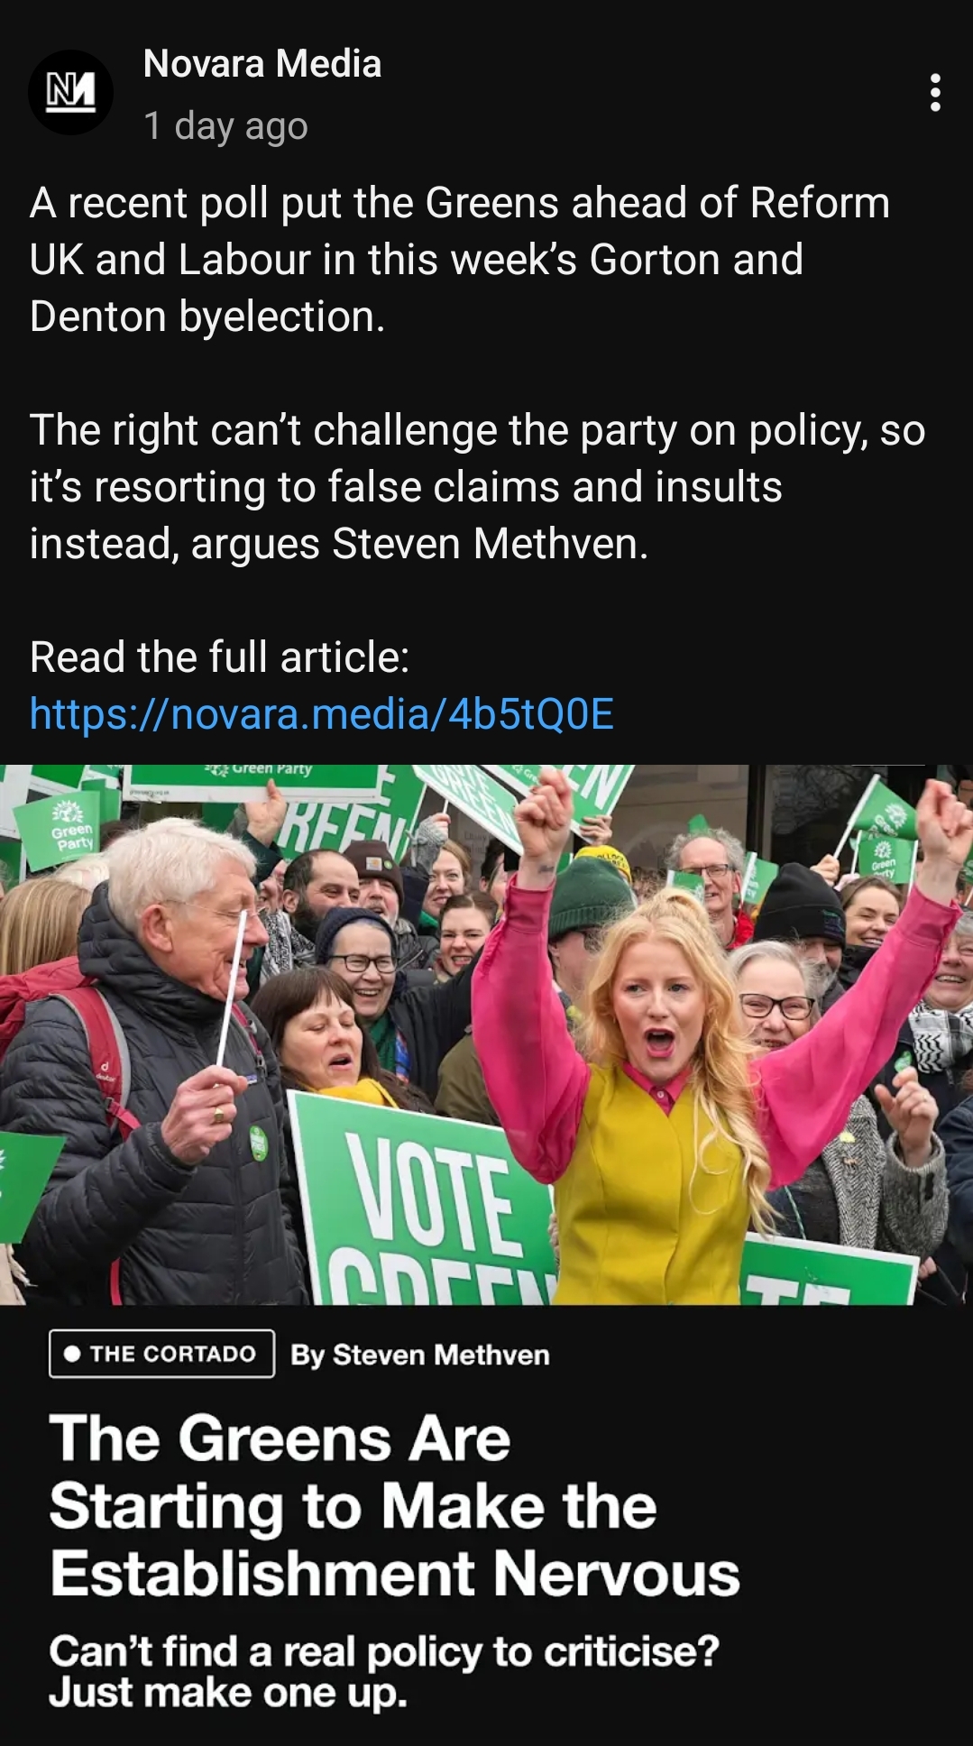The height and width of the screenshot is (1746, 973).
Task: Open the three-dot post options menu
Action: [x=935, y=93]
